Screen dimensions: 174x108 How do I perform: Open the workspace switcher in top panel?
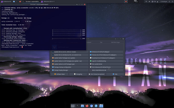pos(136,2)
